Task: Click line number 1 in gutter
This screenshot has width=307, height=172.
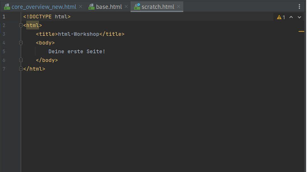Action: (x=4, y=17)
